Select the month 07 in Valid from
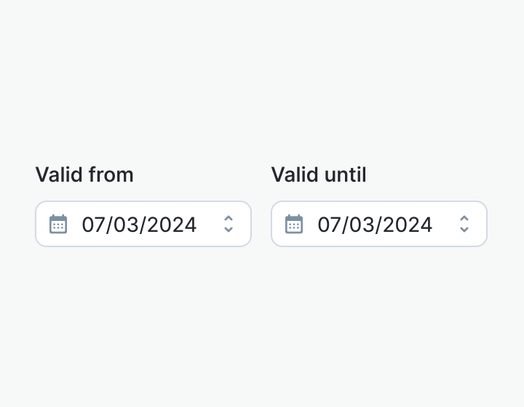 tap(92, 225)
